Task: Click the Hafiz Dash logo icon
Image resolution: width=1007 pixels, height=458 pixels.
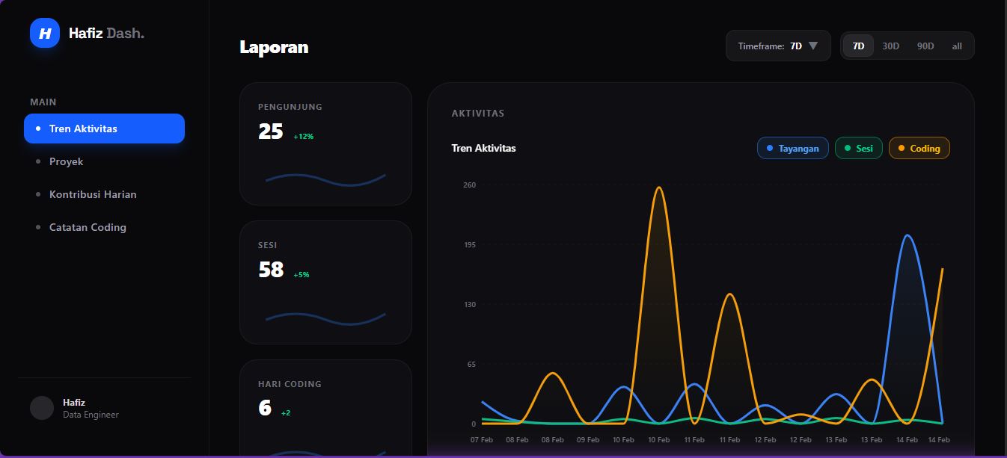Action: pos(44,32)
